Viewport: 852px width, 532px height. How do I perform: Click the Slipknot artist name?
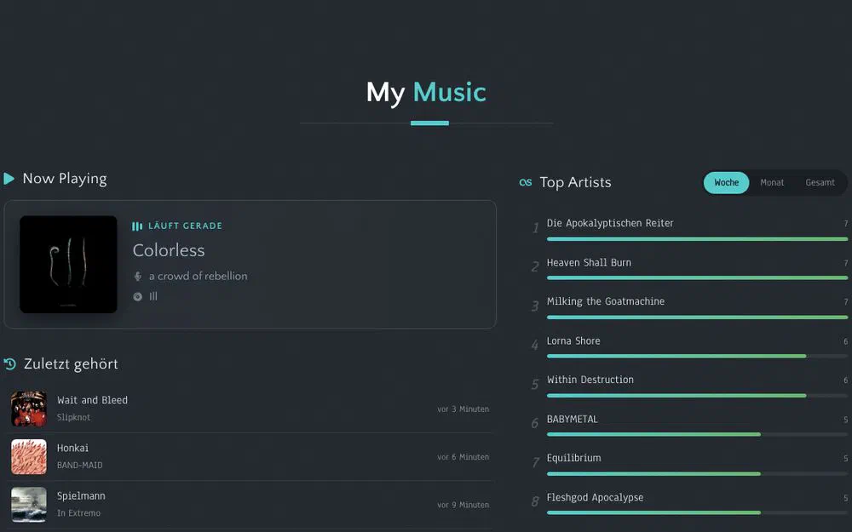click(73, 417)
